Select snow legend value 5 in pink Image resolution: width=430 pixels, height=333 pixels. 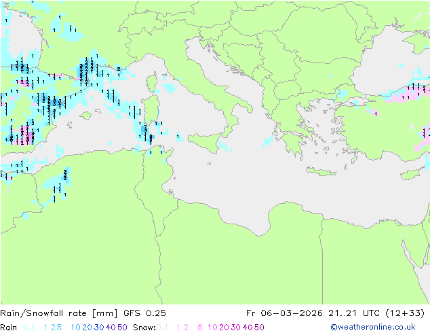(200, 328)
